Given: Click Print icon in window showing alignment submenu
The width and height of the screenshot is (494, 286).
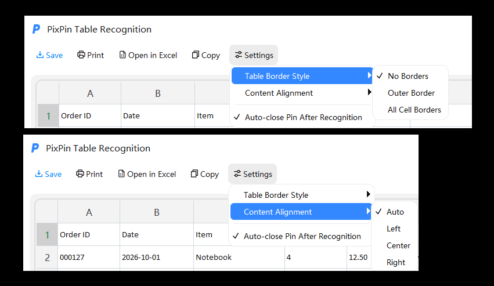Looking at the screenshot, I should pyautogui.click(x=80, y=173).
